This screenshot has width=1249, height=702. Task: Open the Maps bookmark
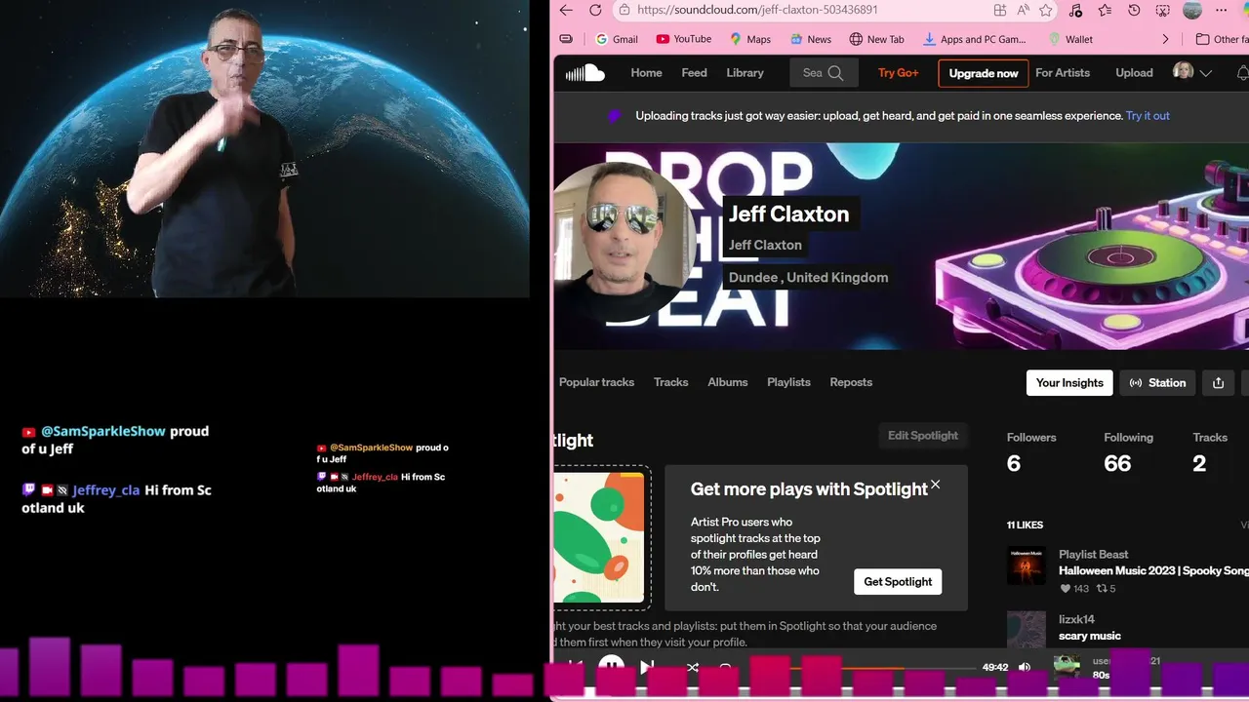pos(749,39)
